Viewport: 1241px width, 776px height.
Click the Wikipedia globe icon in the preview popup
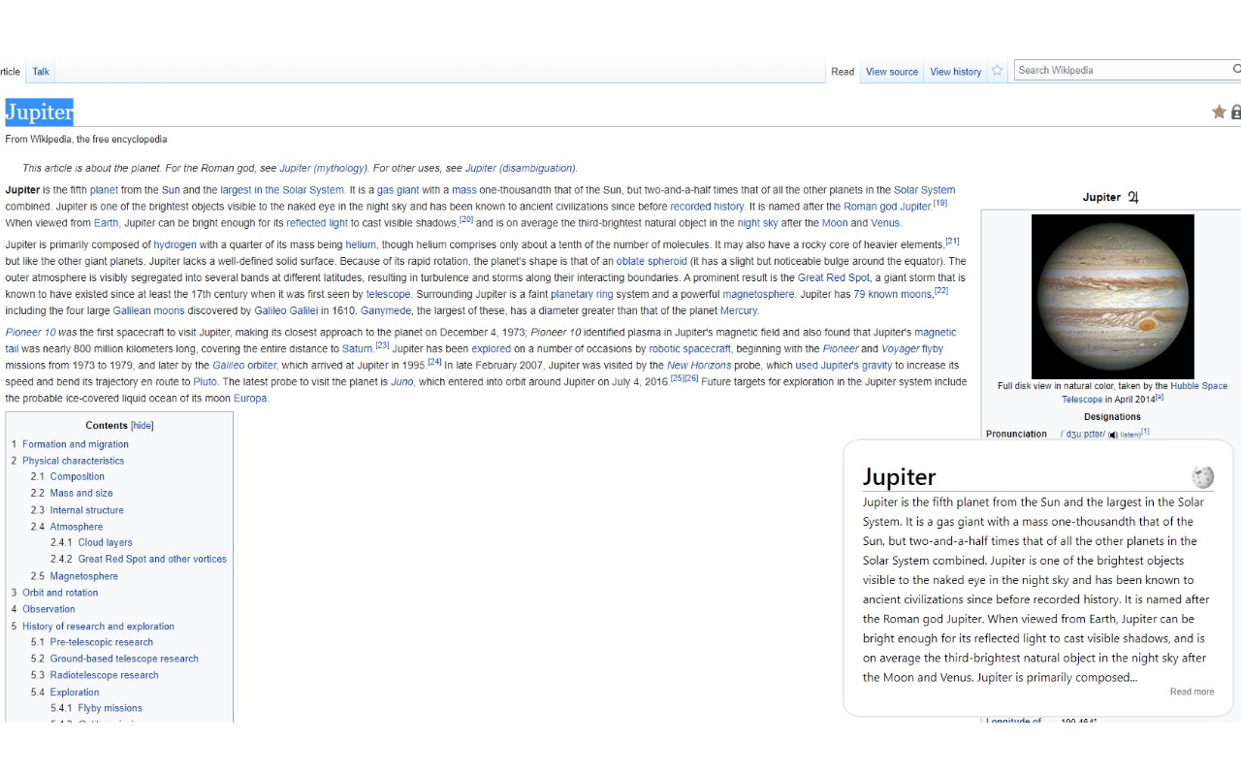point(1203,476)
